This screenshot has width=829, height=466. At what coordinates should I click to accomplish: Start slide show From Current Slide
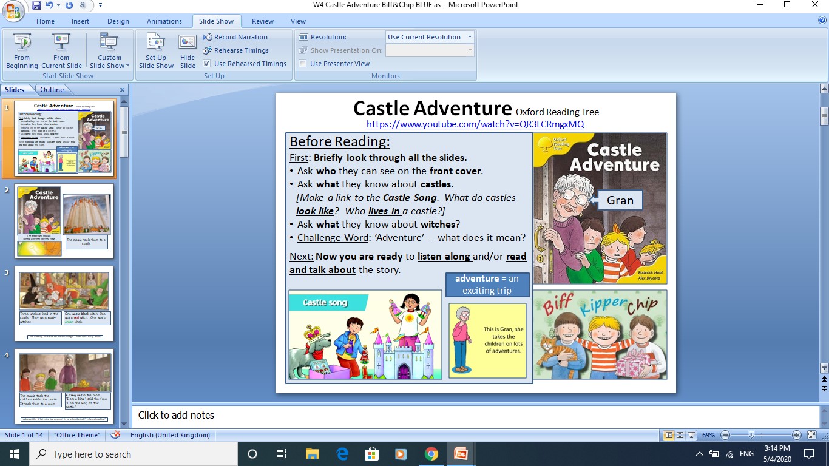[61, 51]
